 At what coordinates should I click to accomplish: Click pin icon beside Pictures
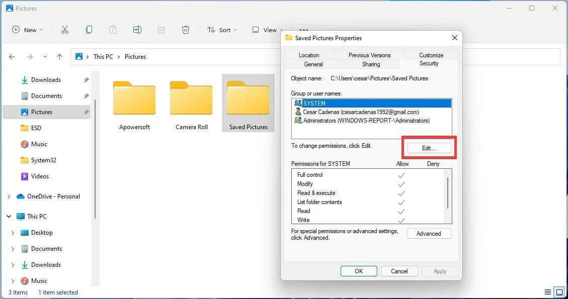click(x=86, y=112)
